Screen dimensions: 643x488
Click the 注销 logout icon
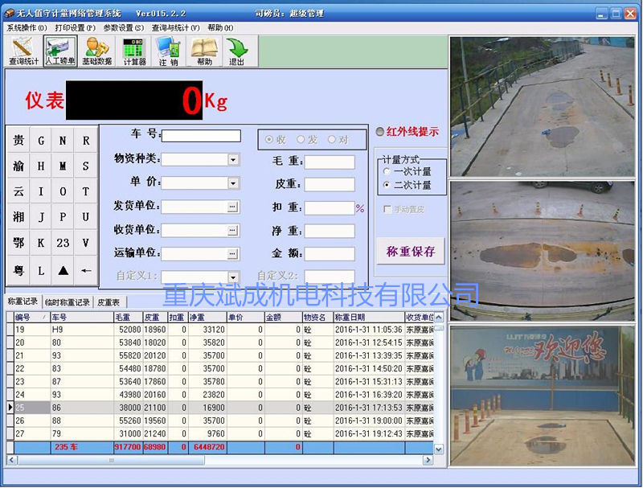tap(169, 51)
